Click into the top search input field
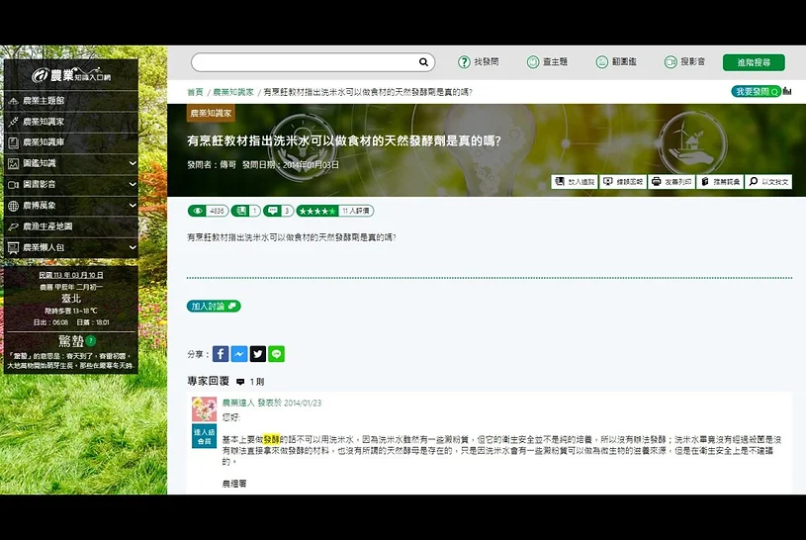The height and width of the screenshot is (540, 806). [x=305, y=62]
